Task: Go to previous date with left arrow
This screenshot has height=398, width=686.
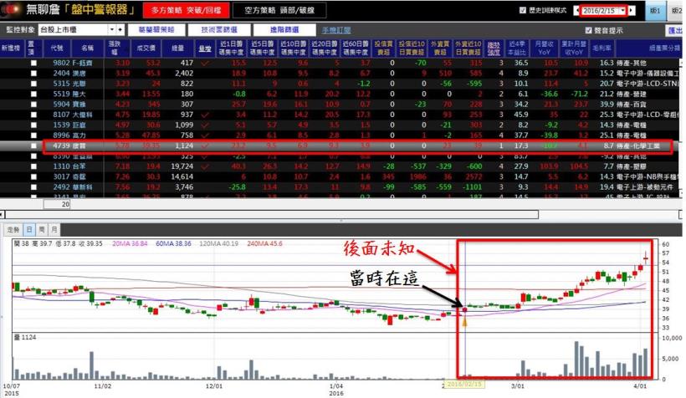Action: [x=576, y=11]
